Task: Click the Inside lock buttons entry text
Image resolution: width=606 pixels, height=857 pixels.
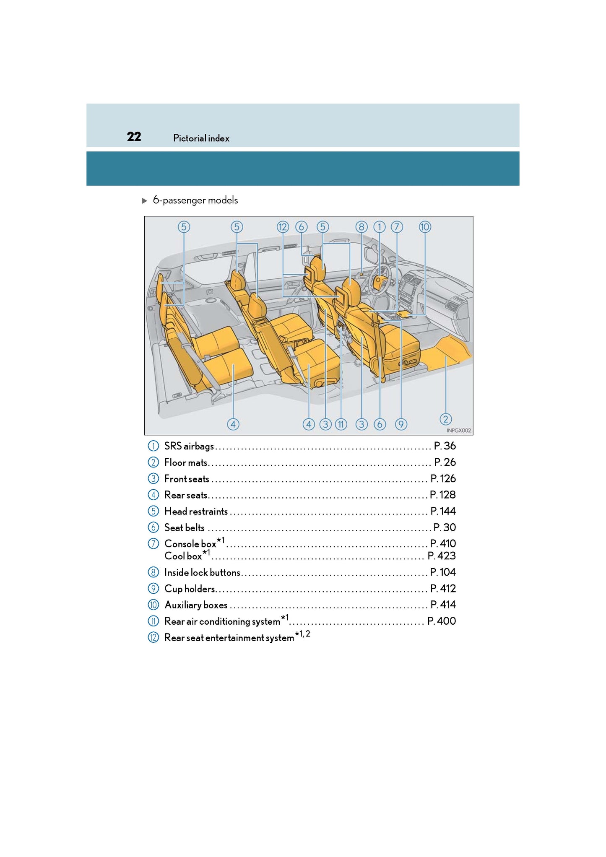Action: 202,572
